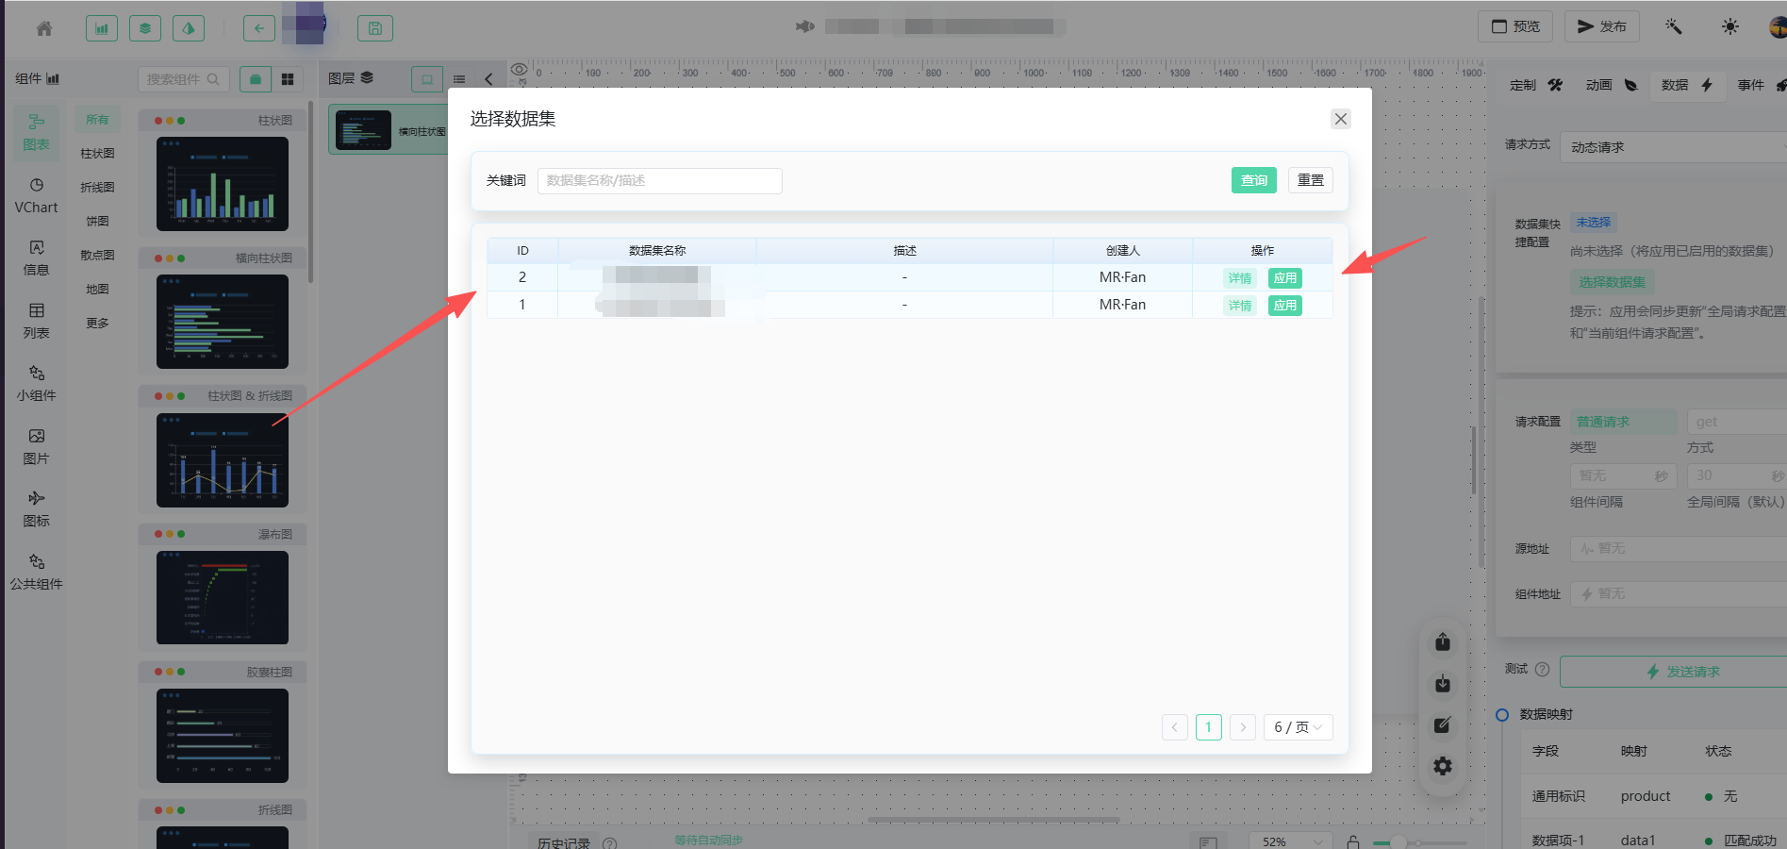Click the back arrow toolbar icon
1787x849 pixels.
tap(258, 28)
